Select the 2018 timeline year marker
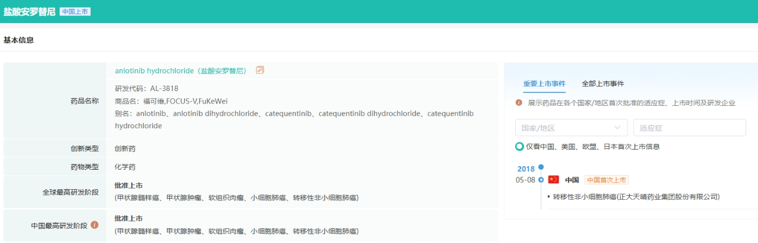 pos(526,169)
